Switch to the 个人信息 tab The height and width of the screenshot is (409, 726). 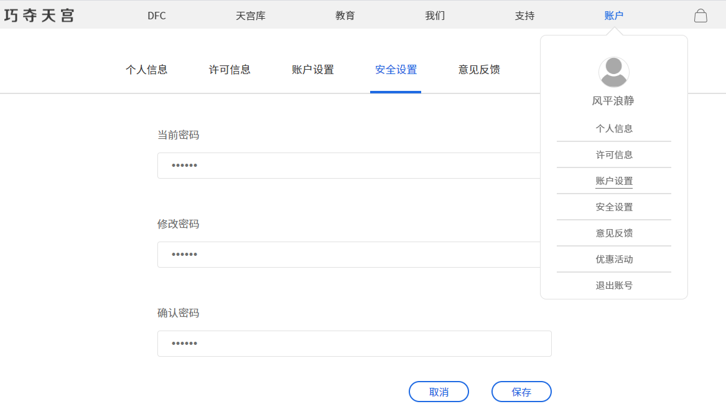pyautogui.click(x=146, y=70)
